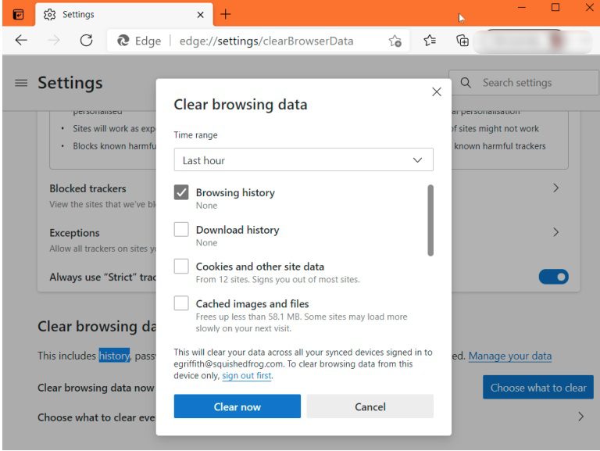Turn off the Always use Strict toggle
600x451 pixels.
[554, 277]
